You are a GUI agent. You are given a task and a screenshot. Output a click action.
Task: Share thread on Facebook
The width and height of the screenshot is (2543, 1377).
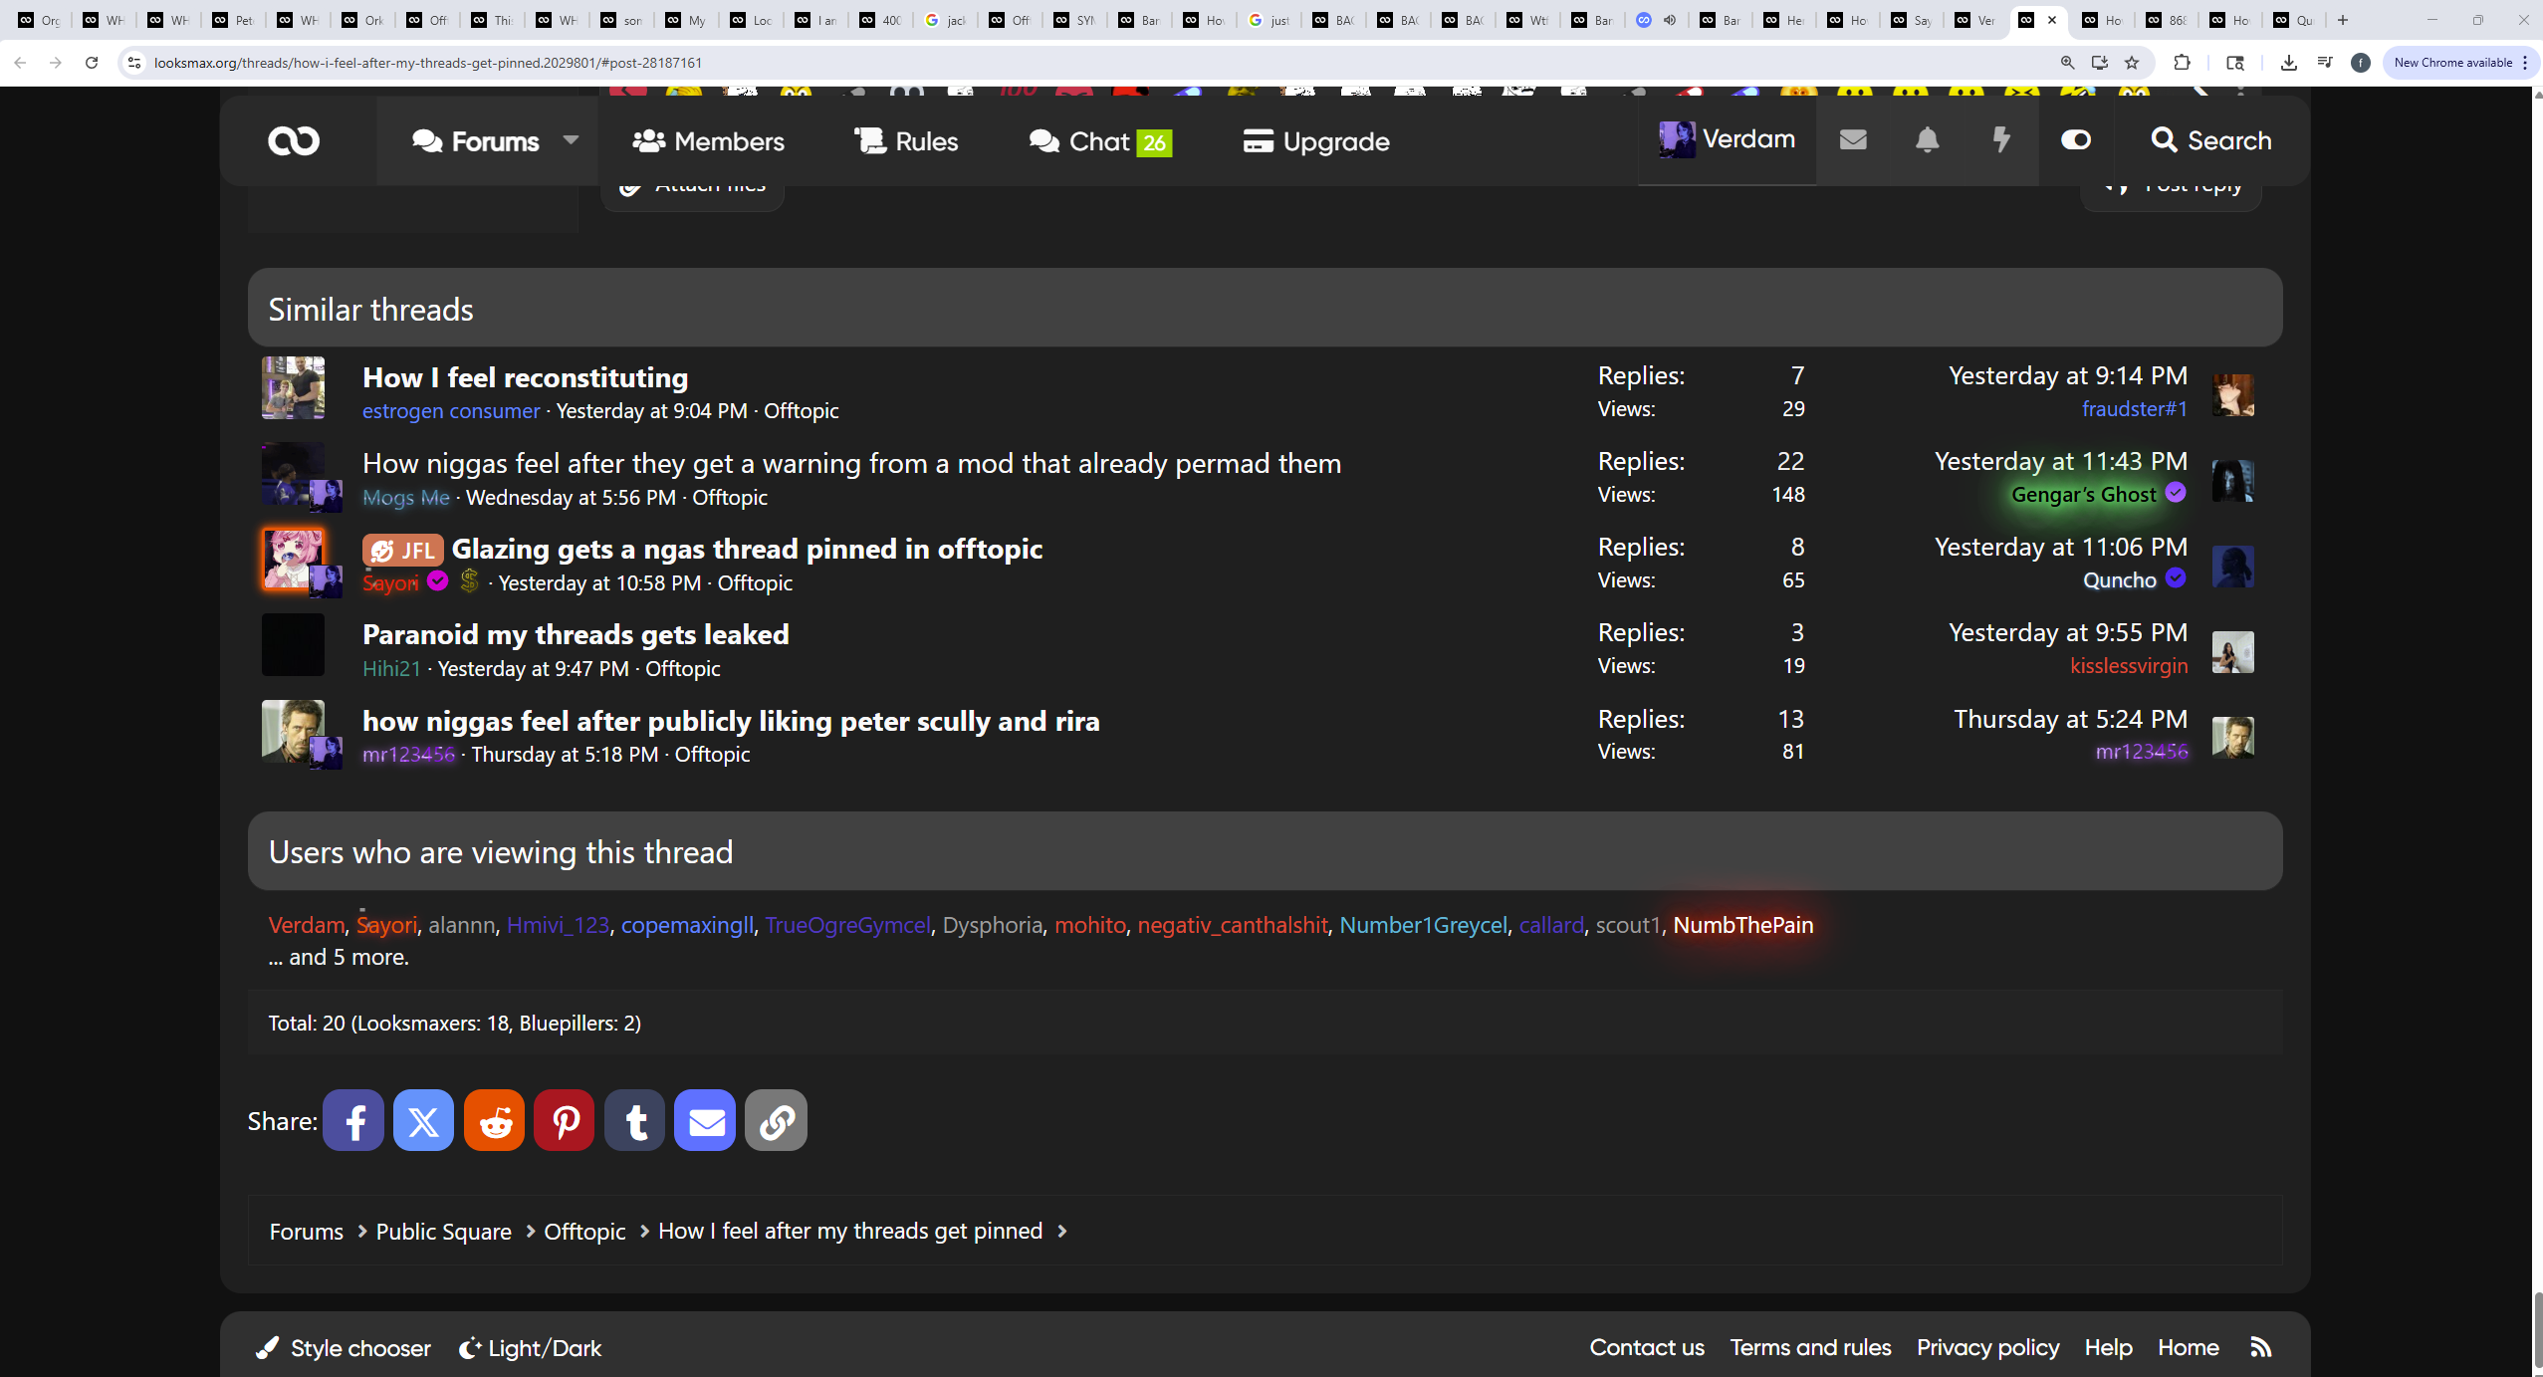(x=352, y=1120)
